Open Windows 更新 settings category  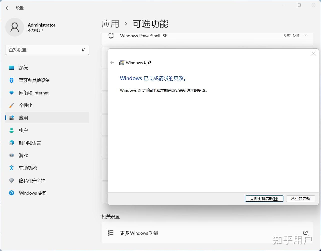click(47, 193)
